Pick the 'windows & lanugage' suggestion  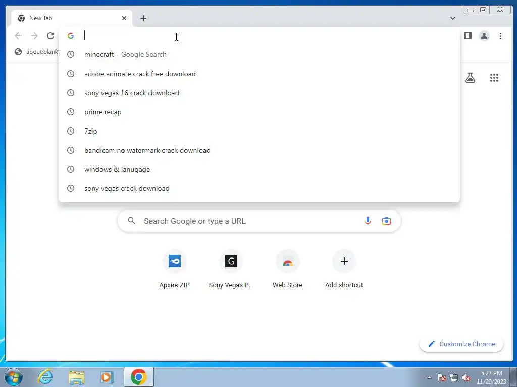(x=259, y=169)
